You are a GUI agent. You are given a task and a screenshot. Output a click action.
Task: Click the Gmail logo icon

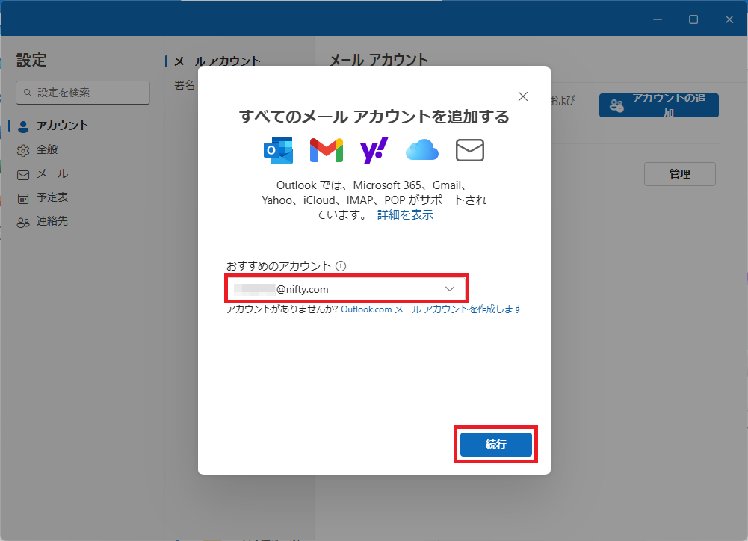point(327,150)
